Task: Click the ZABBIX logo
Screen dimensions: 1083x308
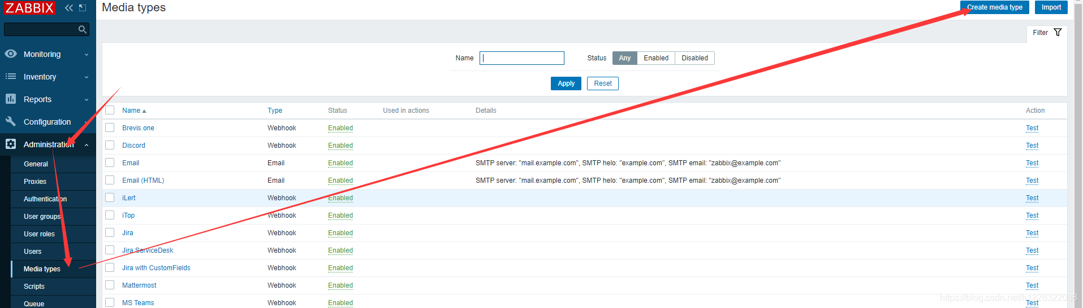Action: click(29, 8)
